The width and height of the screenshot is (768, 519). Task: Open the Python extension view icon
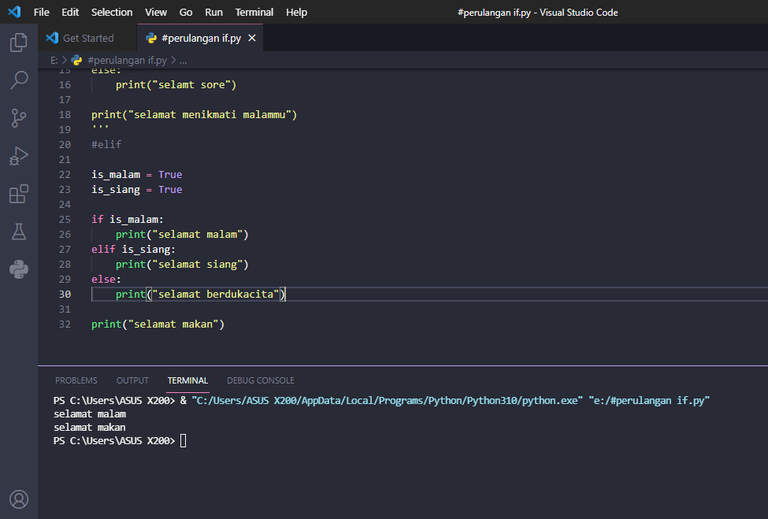pyautogui.click(x=19, y=269)
